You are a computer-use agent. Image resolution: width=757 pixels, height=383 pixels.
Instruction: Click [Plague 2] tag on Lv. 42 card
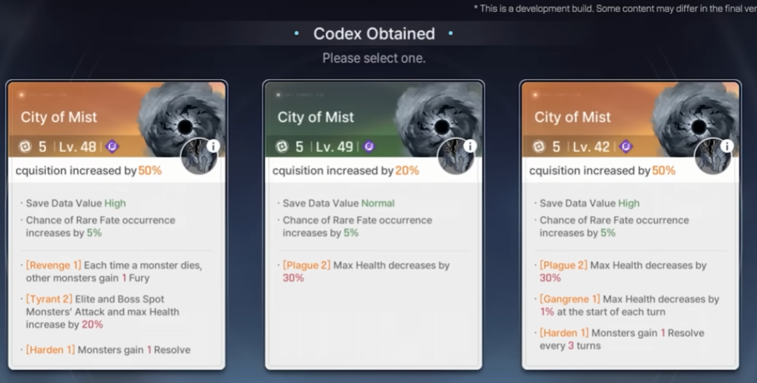564,265
